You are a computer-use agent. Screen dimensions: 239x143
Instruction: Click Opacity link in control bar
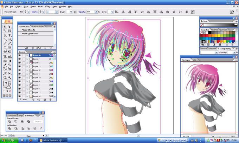tap(82, 12)
